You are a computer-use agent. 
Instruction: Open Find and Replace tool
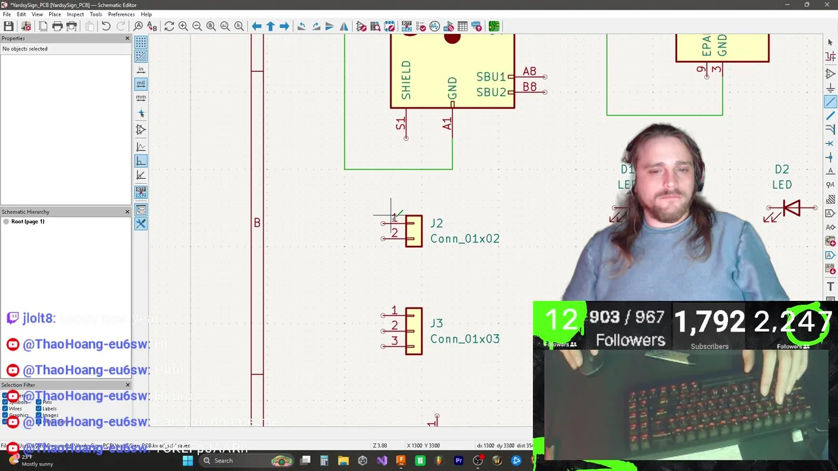tap(152, 26)
